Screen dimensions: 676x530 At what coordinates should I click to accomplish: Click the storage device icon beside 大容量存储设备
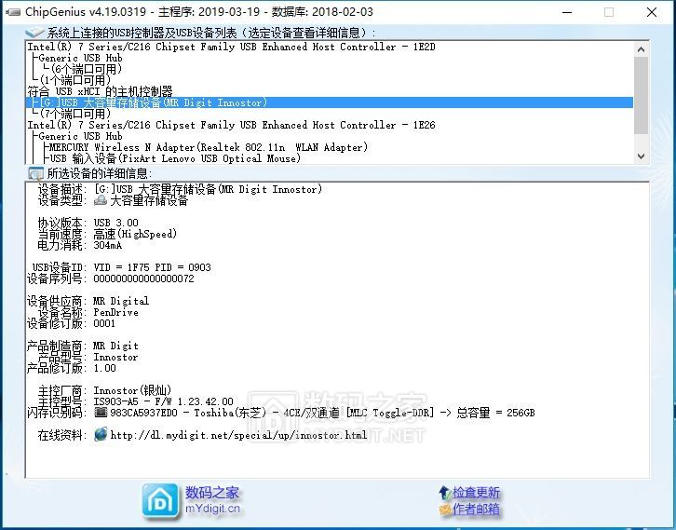point(101,200)
